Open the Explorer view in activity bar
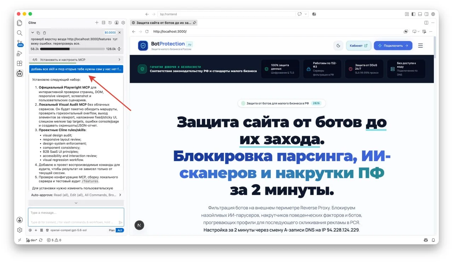 pyautogui.click(x=20, y=23)
